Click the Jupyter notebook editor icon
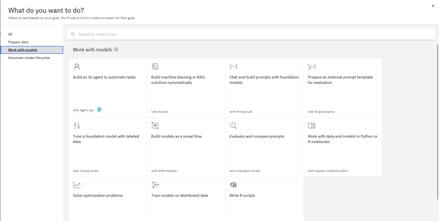 [311, 126]
